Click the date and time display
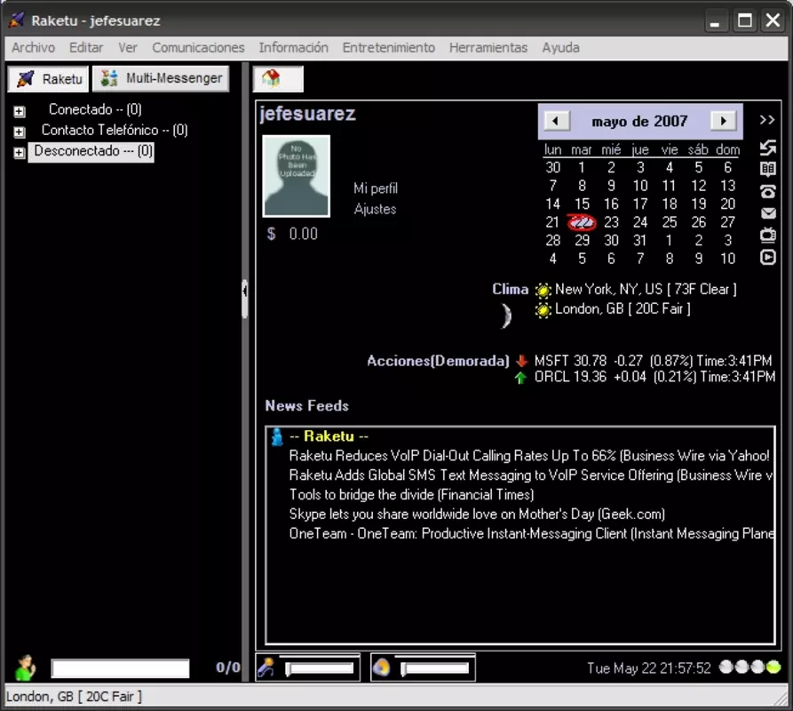Image resolution: width=793 pixels, height=711 pixels. [649, 668]
